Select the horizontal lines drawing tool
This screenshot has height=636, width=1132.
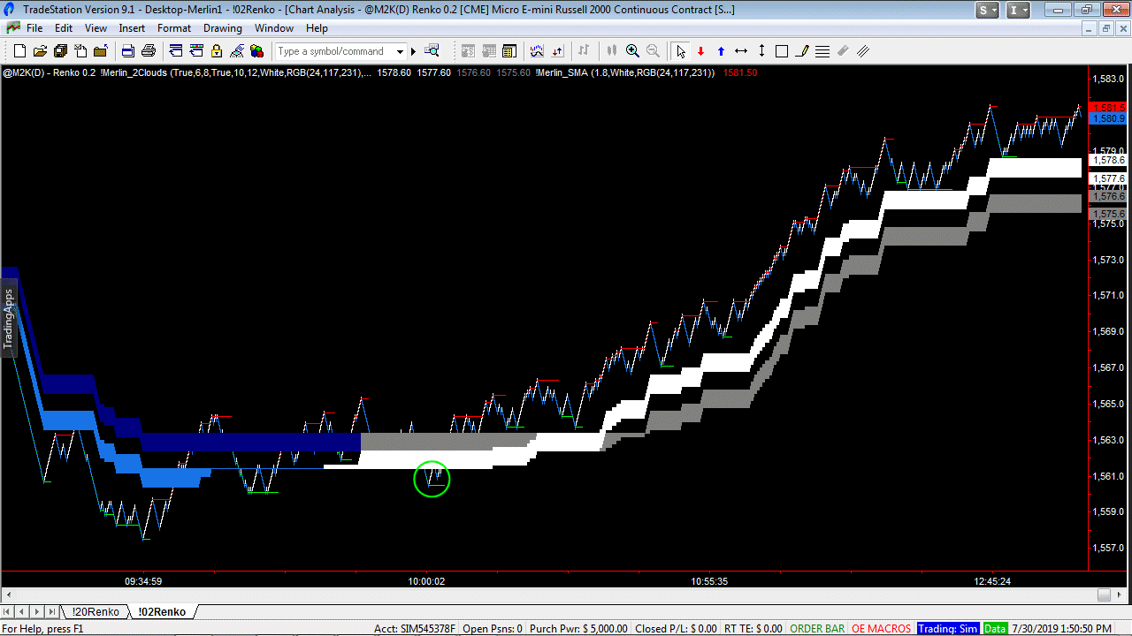tap(822, 51)
